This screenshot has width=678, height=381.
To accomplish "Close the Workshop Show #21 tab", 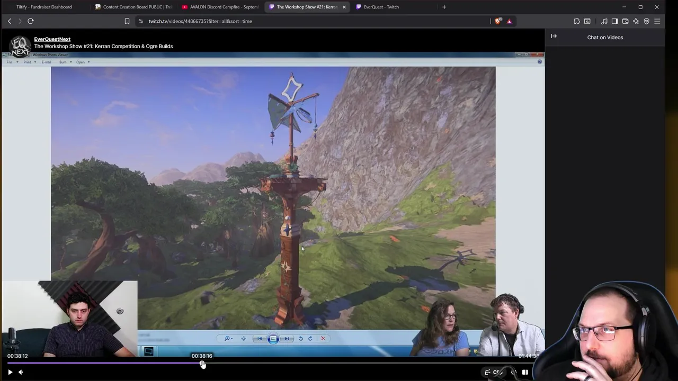I will click(344, 7).
